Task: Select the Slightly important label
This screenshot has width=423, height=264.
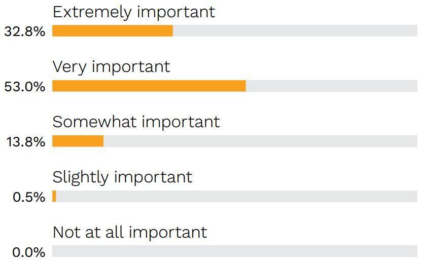Action: pos(122,178)
